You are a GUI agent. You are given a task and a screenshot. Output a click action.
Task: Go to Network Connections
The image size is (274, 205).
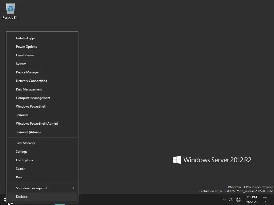(42, 81)
